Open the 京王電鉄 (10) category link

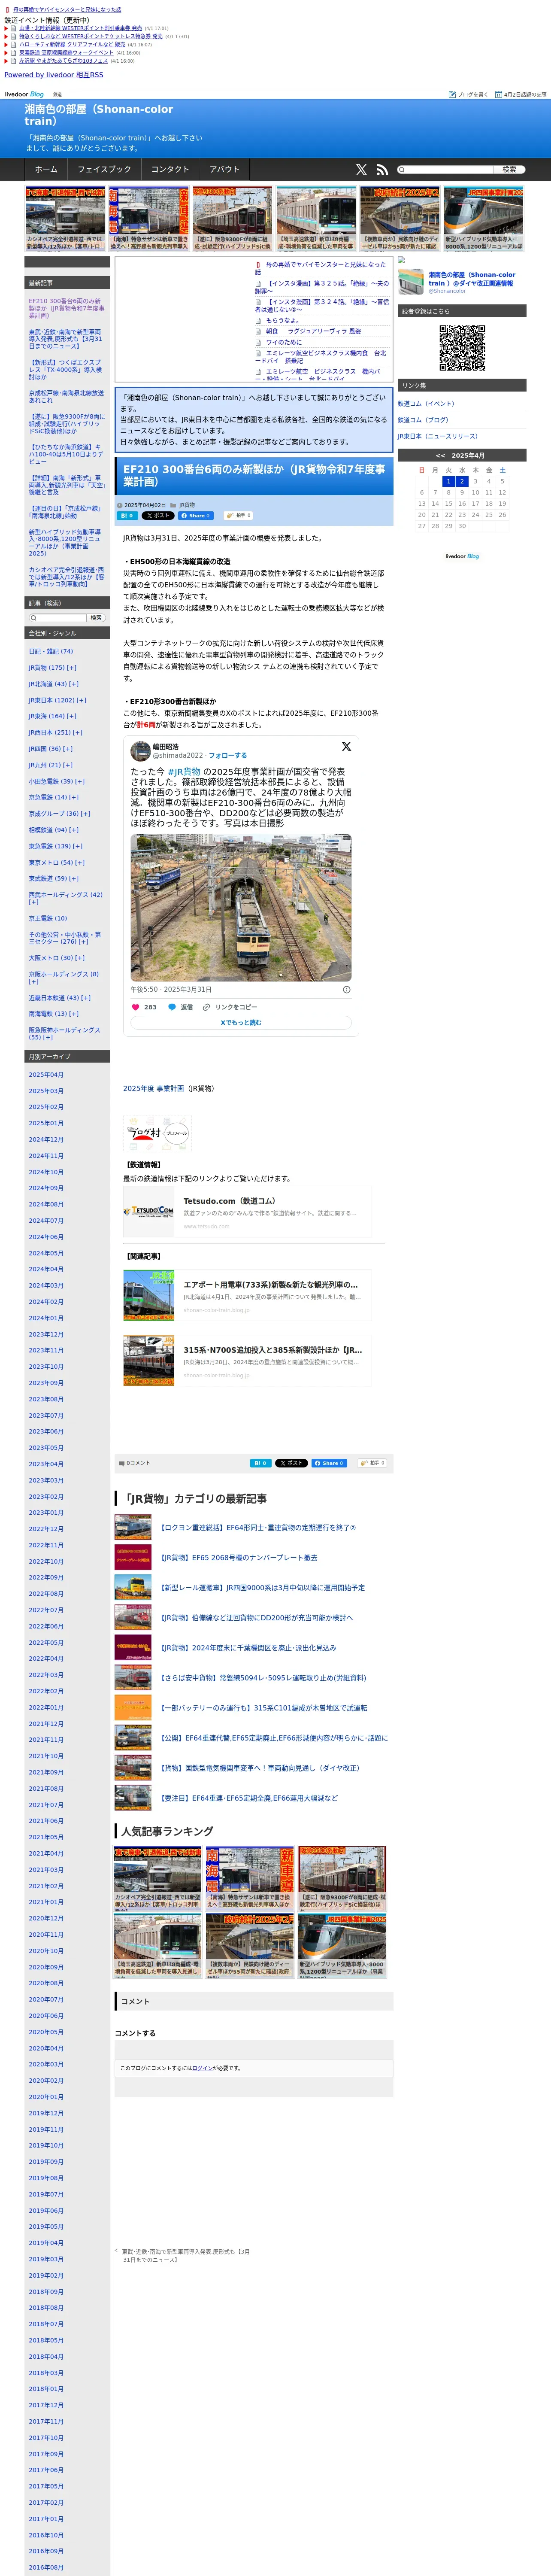click(48, 918)
